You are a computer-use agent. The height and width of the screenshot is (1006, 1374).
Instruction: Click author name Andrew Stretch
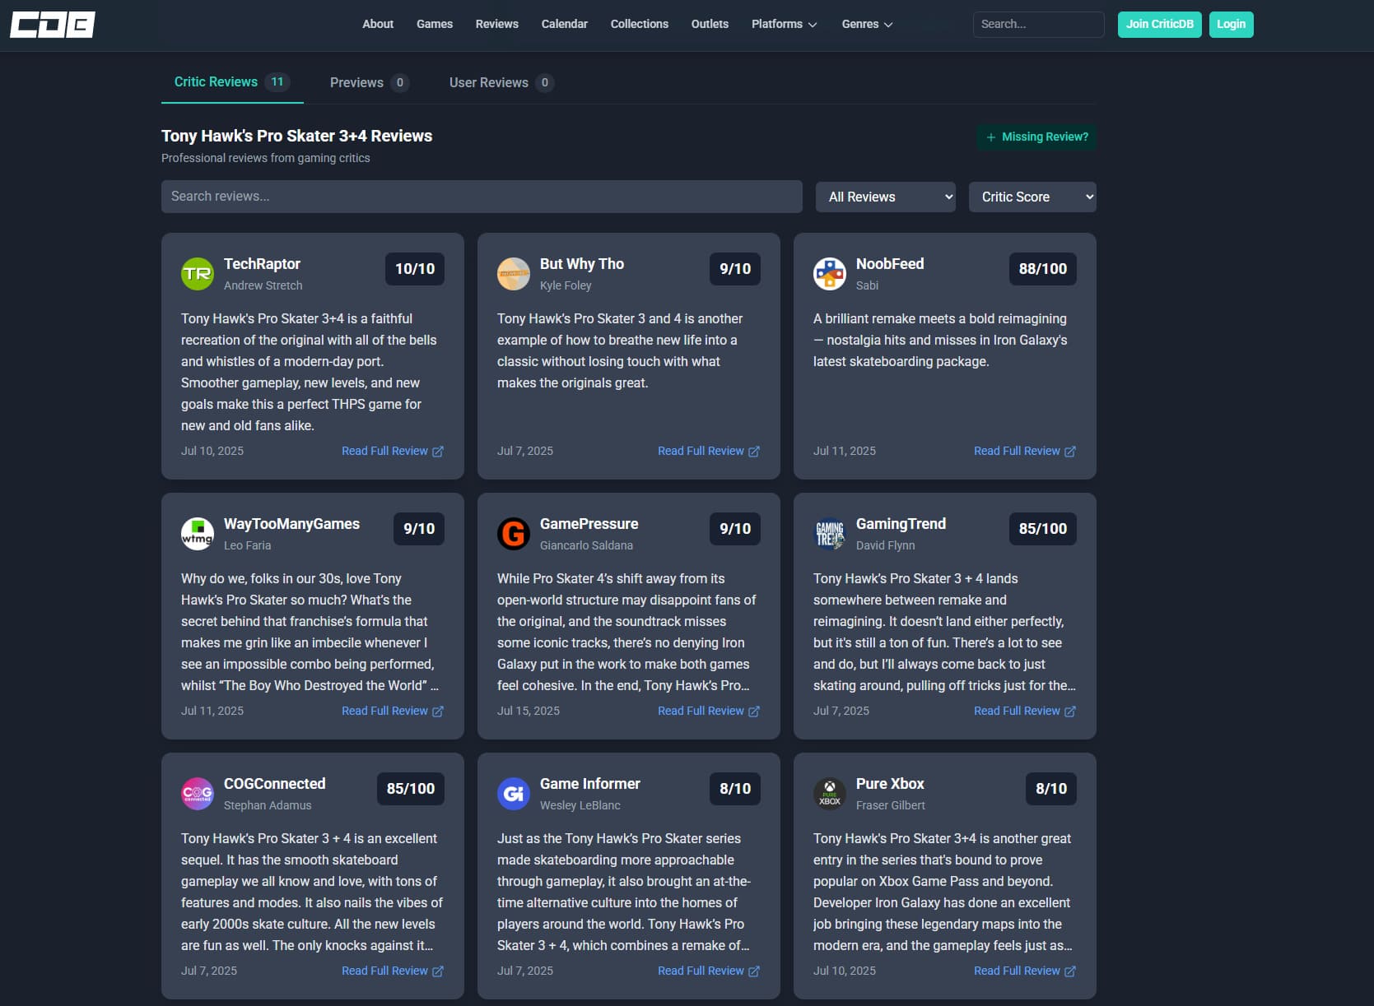coord(263,285)
